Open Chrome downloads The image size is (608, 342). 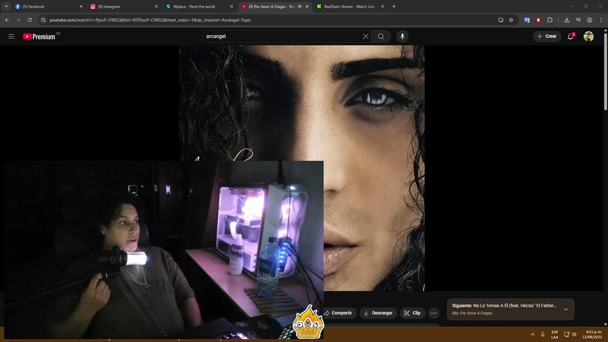pos(567,20)
